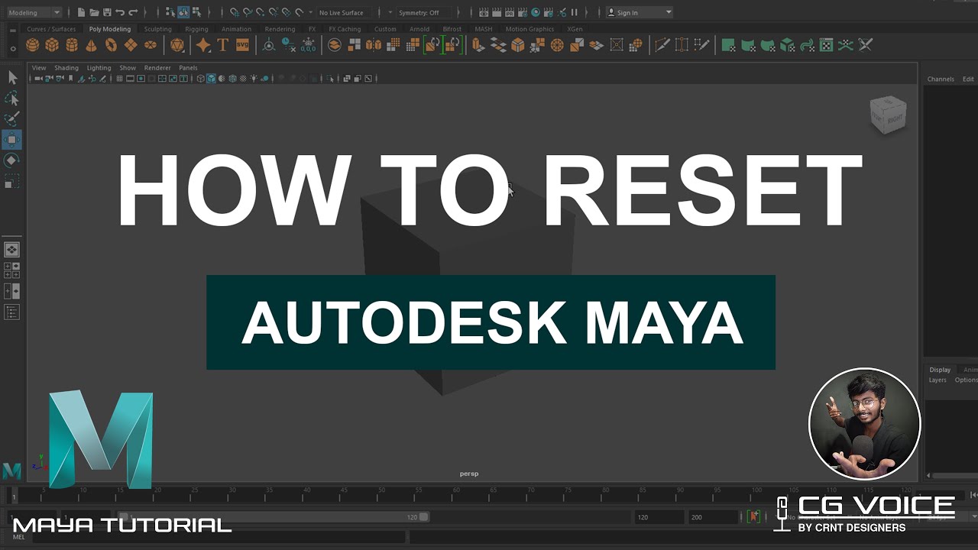Screen dimensions: 978x550
Task: Create a polygon cube from the shelf
Action: click(x=52, y=46)
